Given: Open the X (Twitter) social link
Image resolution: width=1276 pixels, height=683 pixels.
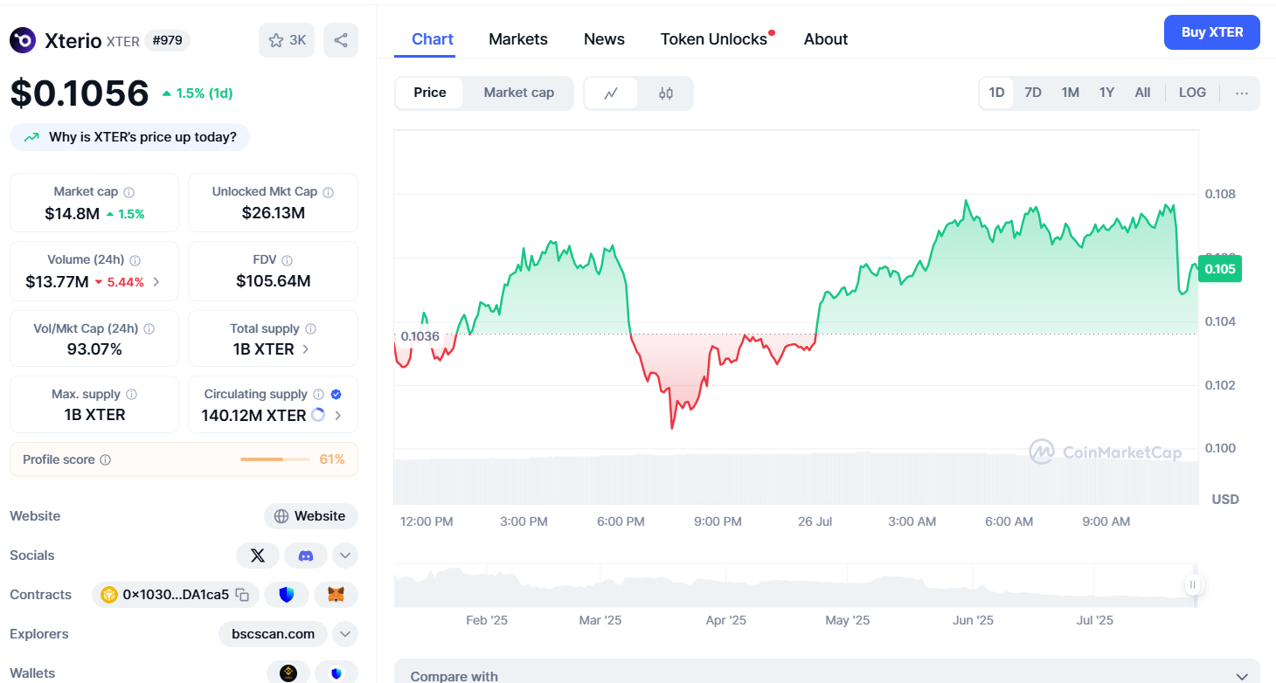Looking at the screenshot, I should tap(258, 555).
